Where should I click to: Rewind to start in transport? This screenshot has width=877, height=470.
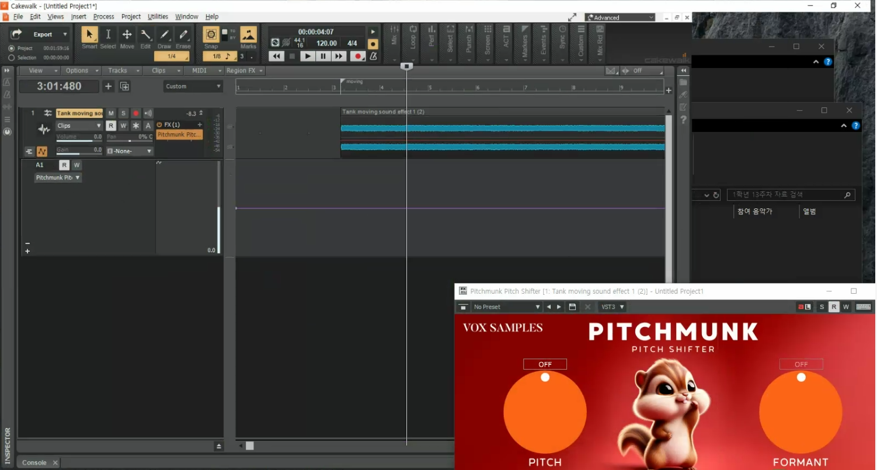click(276, 57)
